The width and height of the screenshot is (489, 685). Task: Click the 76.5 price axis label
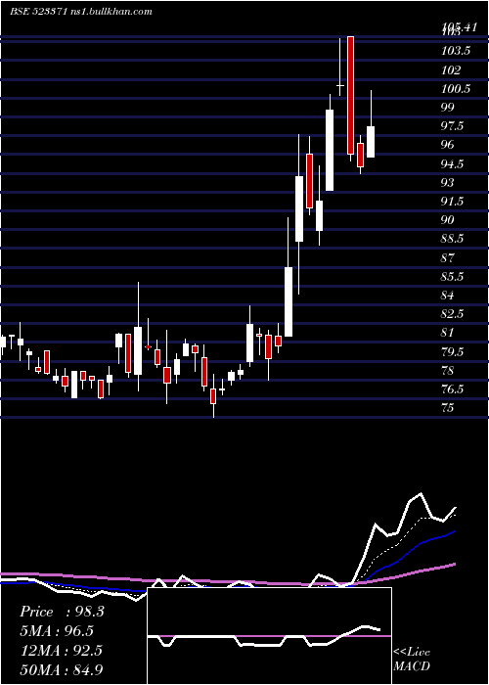pos(453,389)
